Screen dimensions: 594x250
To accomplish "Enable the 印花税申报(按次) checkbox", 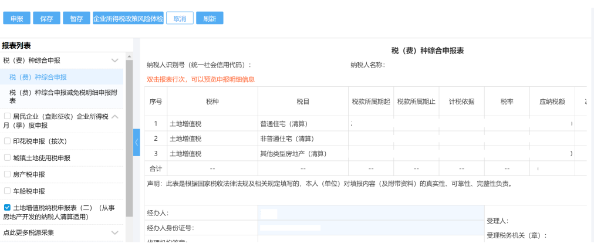I will pos(7,141).
